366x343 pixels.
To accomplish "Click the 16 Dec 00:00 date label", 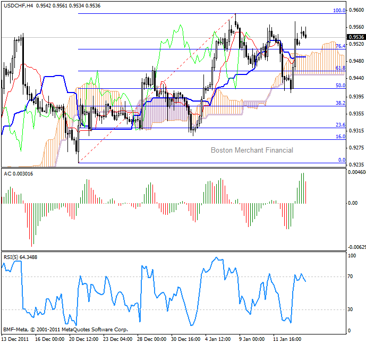I will coord(50,339).
